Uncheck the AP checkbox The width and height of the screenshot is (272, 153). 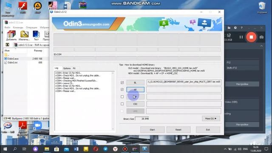tap(122, 90)
